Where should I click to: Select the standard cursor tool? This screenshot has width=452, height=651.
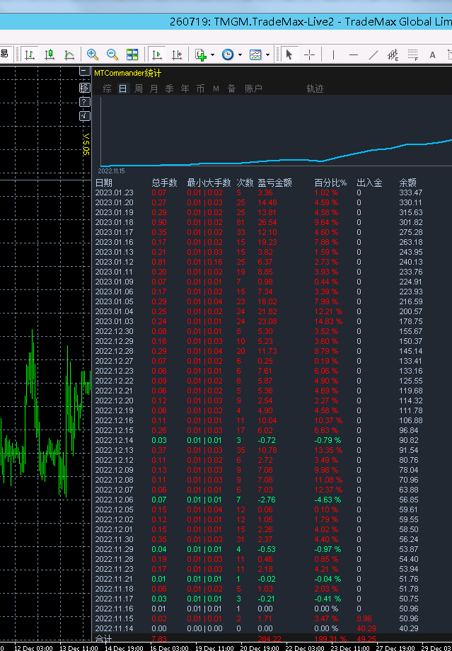[x=289, y=54]
